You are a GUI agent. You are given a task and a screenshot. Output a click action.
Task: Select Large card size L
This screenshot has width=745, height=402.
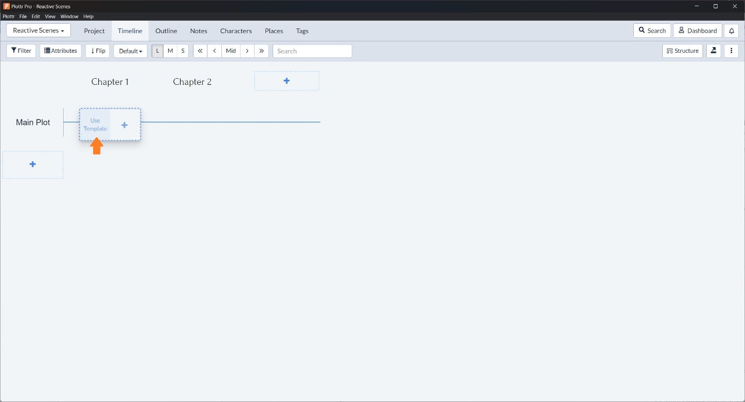coord(158,51)
